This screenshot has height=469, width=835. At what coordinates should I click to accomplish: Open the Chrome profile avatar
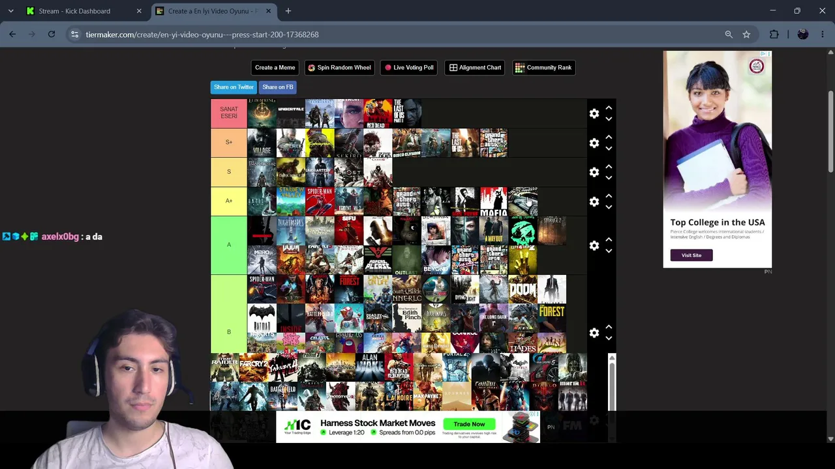point(803,35)
